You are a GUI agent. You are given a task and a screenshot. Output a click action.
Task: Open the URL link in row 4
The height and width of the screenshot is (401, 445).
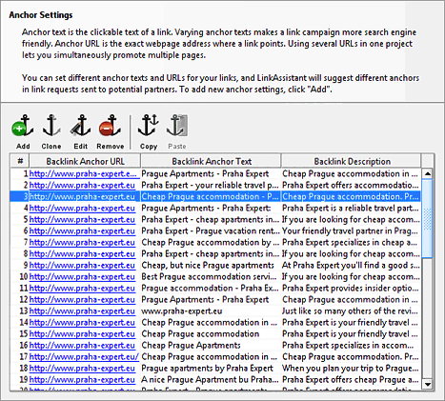coord(82,208)
